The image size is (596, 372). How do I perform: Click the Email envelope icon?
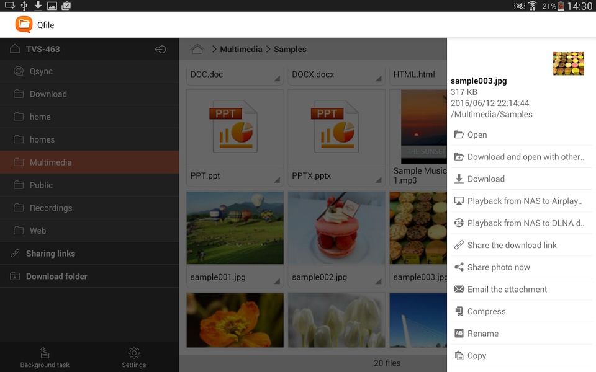coord(459,290)
